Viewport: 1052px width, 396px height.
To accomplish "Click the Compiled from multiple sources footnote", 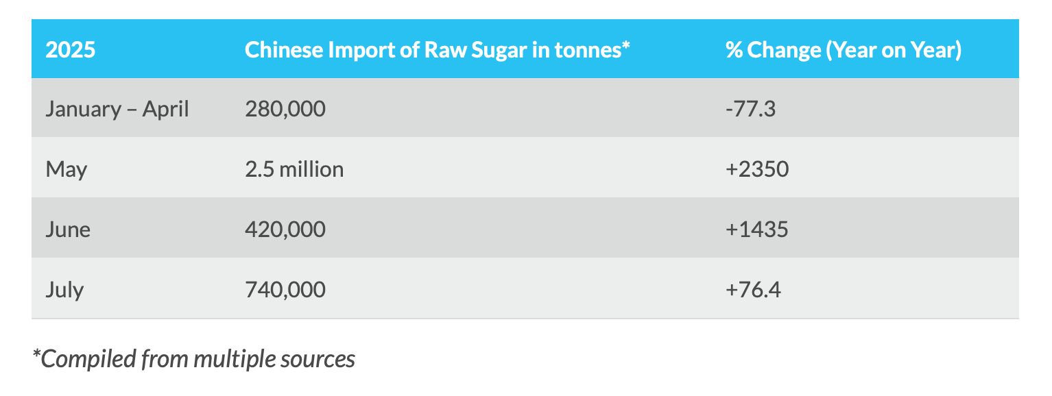I will [194, 358].
